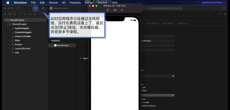Stop the running app in Xcode toolbar
Image resolution: width=230 pixels, height=110 pixels.
click(36, 8)
